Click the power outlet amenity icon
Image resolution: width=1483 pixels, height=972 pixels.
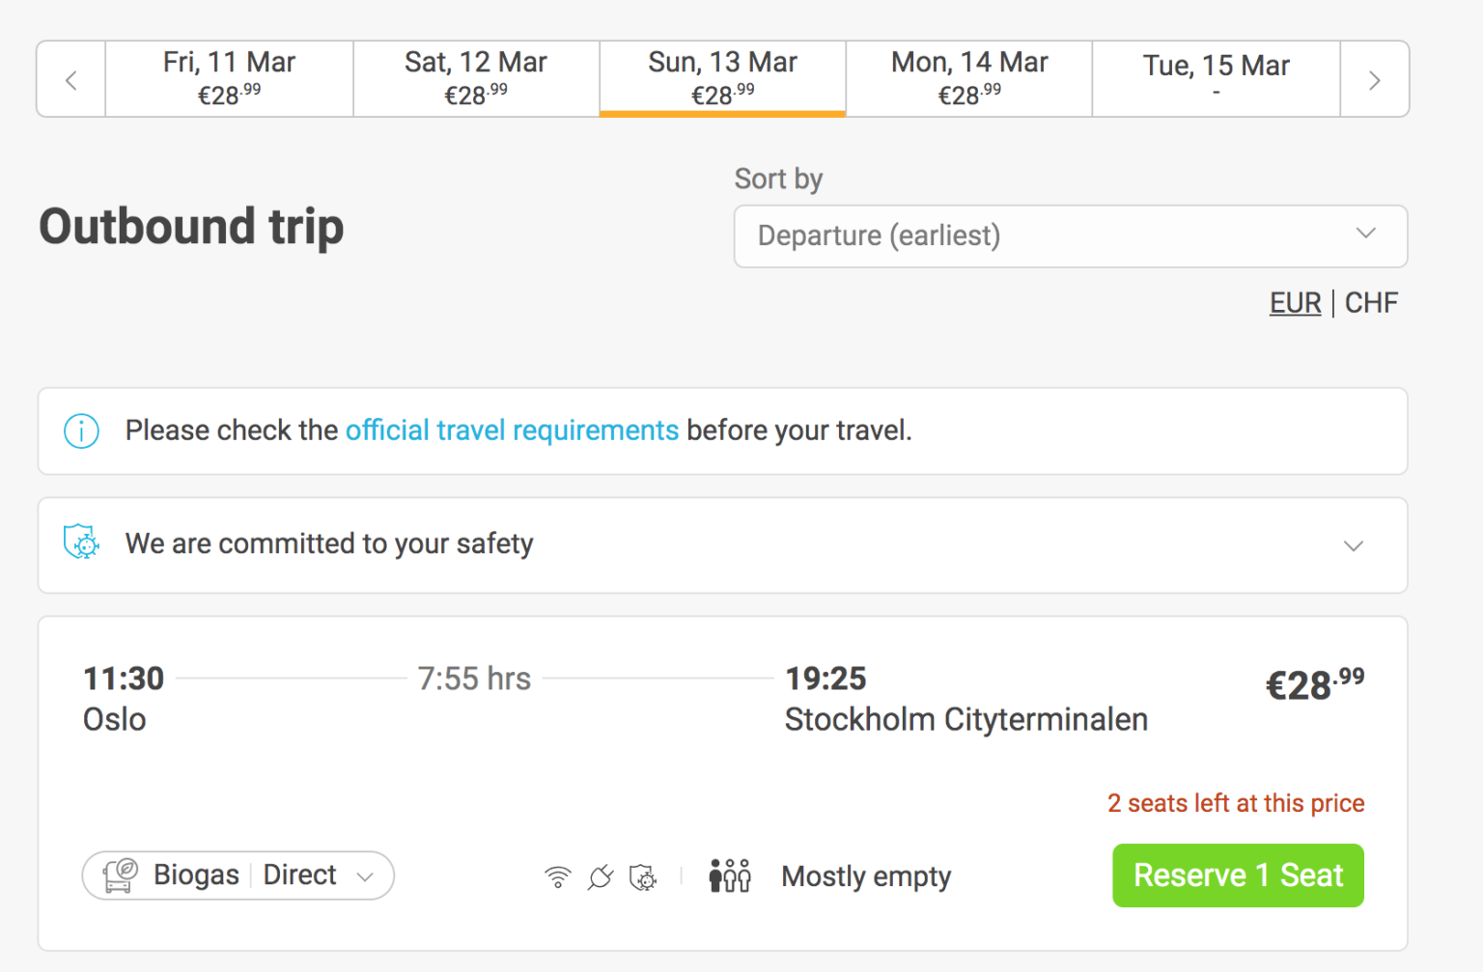[x=601, y=875]
